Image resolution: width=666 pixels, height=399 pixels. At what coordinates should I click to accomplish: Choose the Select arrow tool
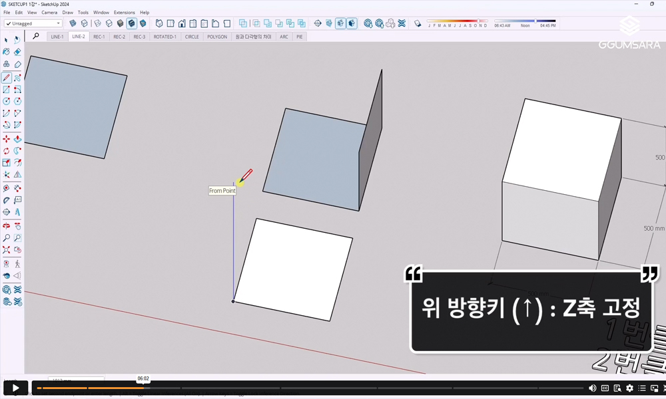[x=7, y=40]
